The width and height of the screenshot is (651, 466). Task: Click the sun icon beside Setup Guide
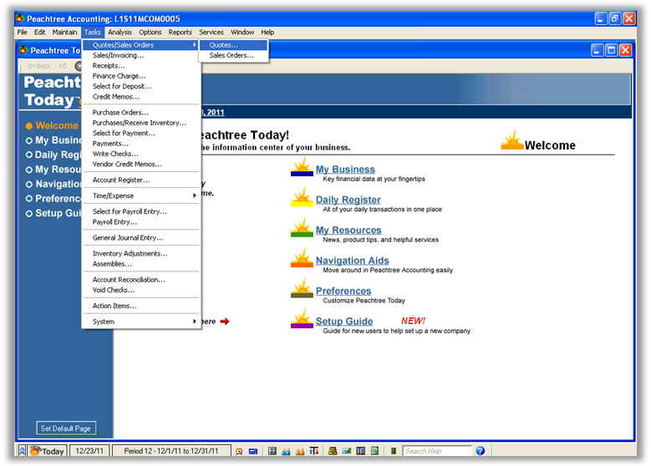[x=302, y=319]
